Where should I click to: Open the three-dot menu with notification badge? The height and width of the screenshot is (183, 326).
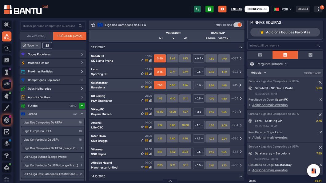tap(318, 9)
